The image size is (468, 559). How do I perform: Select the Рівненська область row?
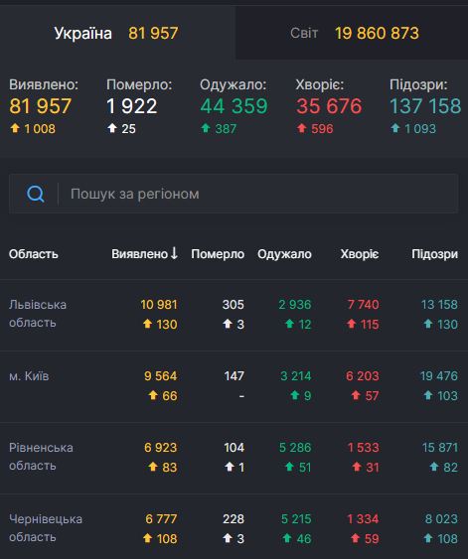pyautogui.click(x=234, y=458)
